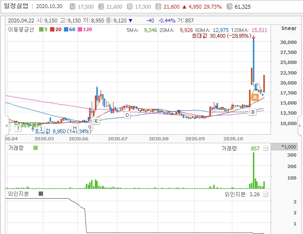Click the event marker I on chart
The image size is (303, 234).
41,129
